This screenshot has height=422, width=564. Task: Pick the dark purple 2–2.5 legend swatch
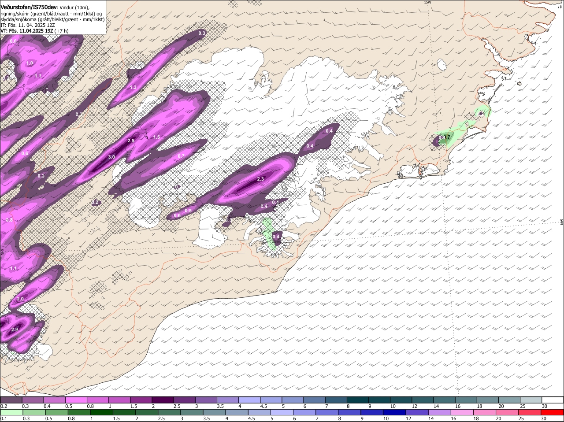click(x=163, y=400)
